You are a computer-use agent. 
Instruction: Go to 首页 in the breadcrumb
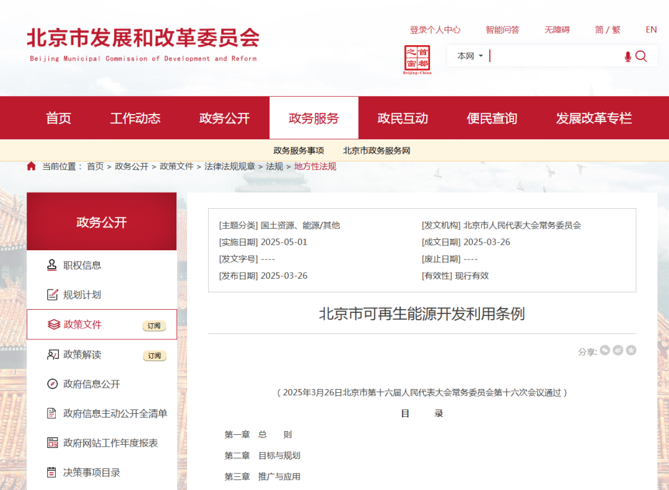(x=95, y=167)
